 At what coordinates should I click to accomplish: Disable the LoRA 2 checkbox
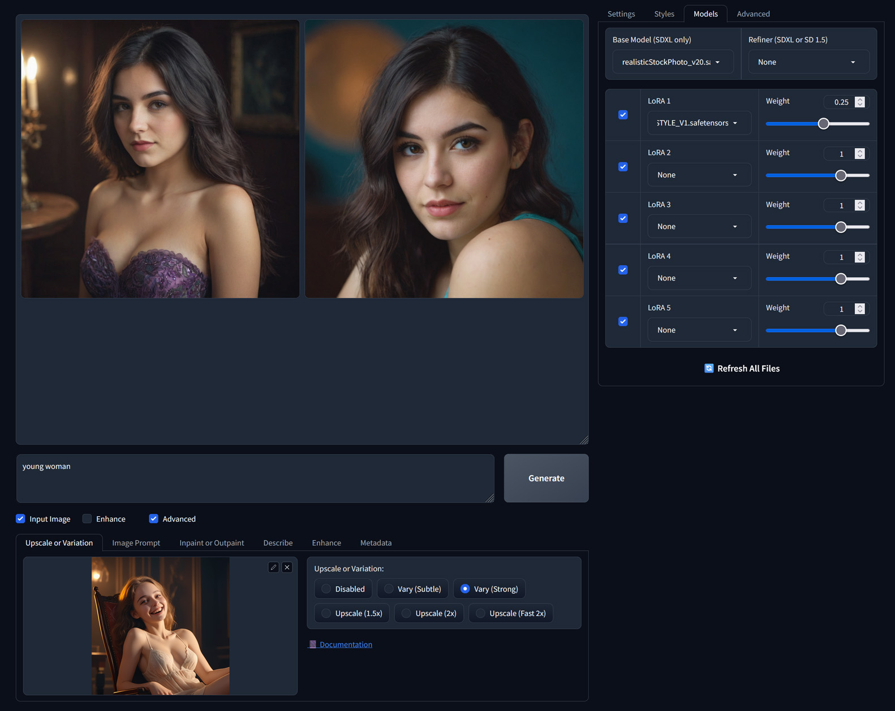pos(623,167)
